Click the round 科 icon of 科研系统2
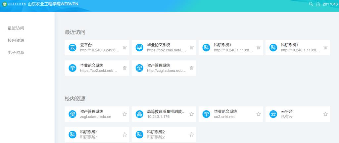The image size is (339, 143). 139,135
